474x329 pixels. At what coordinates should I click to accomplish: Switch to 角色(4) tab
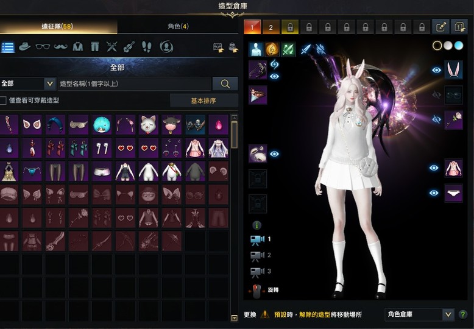178,26
